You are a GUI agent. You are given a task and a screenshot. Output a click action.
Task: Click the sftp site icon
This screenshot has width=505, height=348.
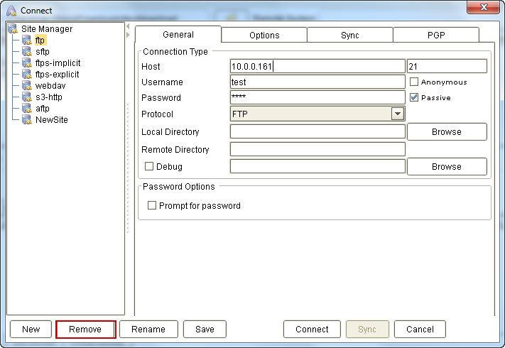[x=27, y=52]
